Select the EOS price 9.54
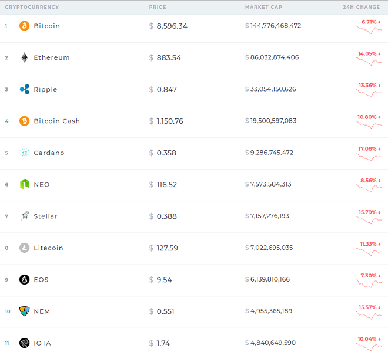Viewport: 388px width, 359px height. tap(164, 280)
